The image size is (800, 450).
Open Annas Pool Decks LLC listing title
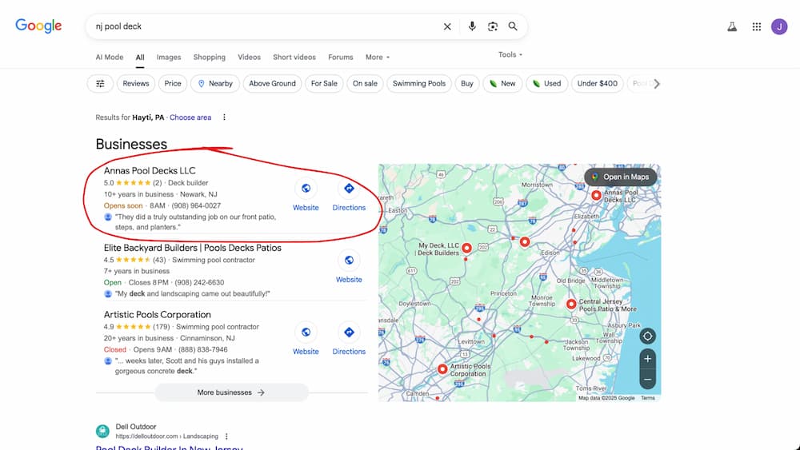click(150, 171)
